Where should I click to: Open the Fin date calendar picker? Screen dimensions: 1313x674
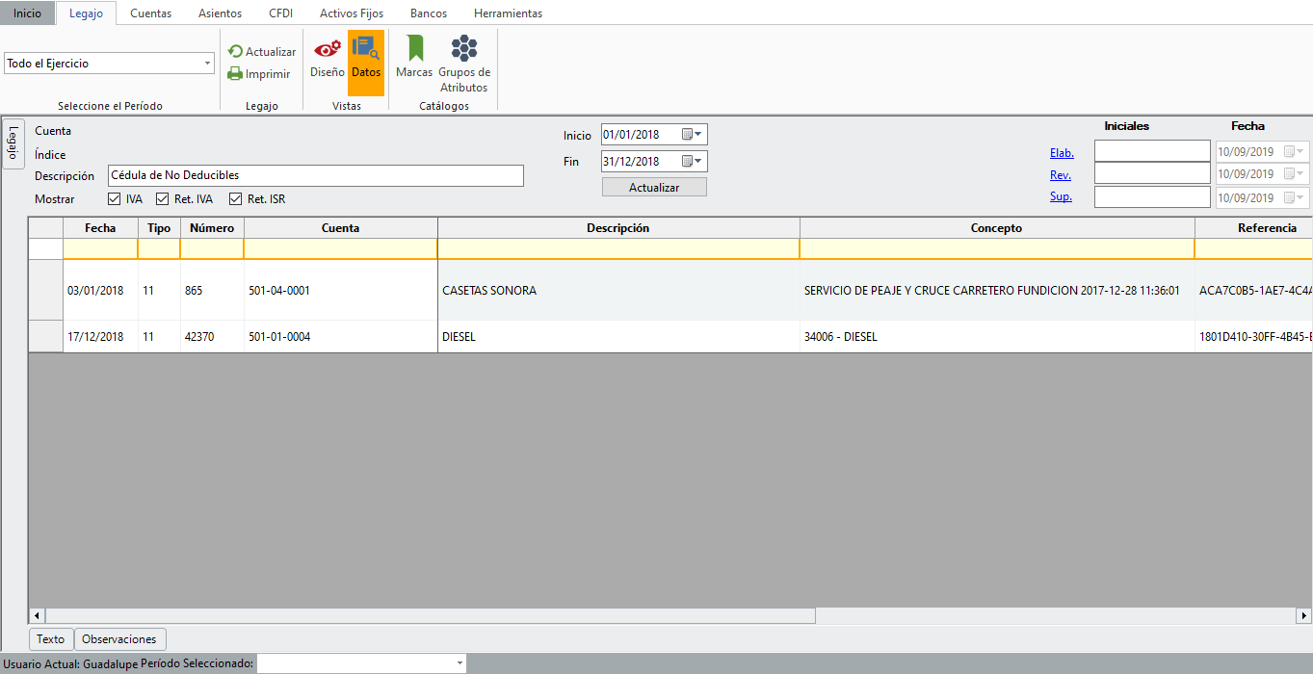click(x=692, y=162)
